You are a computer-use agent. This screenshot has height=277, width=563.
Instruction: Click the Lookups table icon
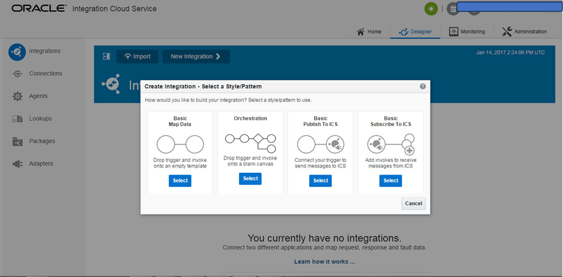click(x=17, y=119)
